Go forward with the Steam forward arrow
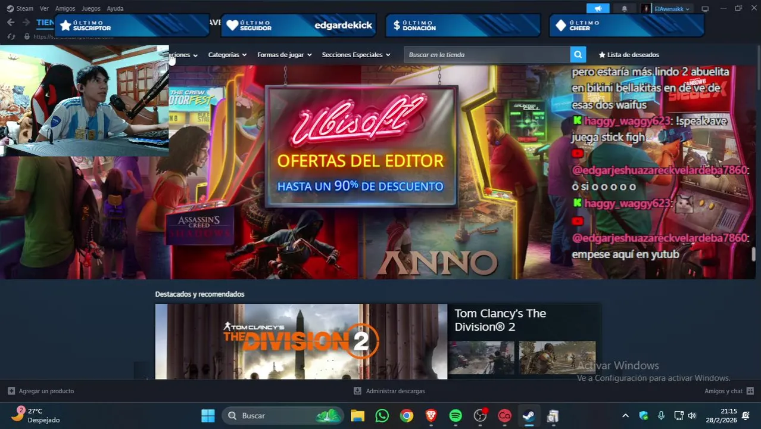761x429 pixels. pos(26,22)
